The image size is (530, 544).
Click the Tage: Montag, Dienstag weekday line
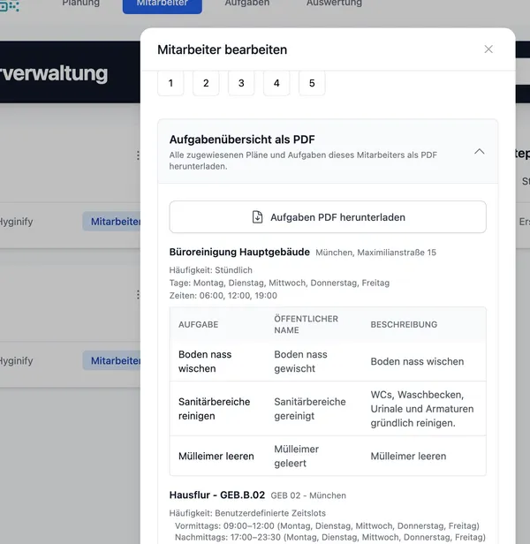(279, 283)
